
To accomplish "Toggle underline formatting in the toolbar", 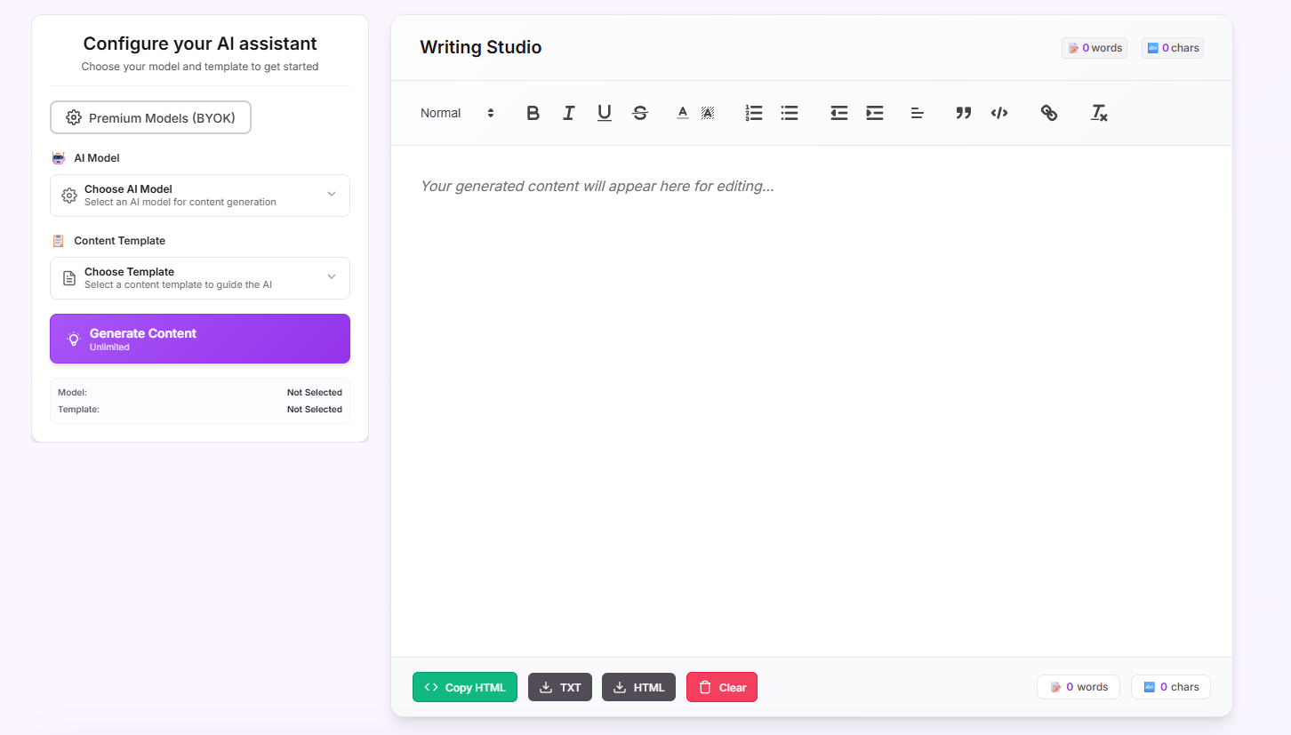I will (605, 113).
